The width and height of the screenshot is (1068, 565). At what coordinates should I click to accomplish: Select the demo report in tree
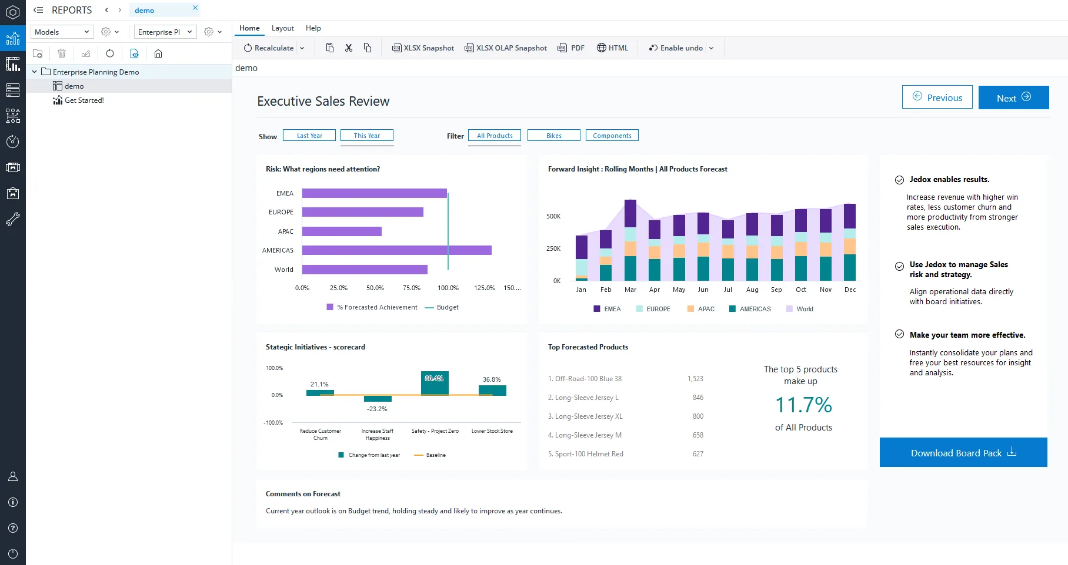pyautogui.click(x=129, y=86)
